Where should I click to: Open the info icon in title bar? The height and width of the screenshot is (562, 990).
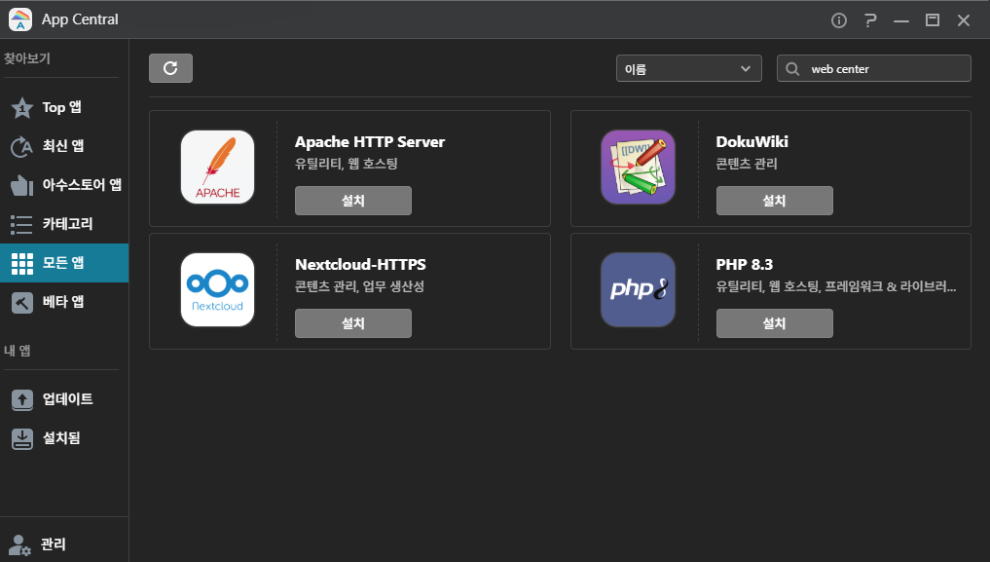point(838,20)
